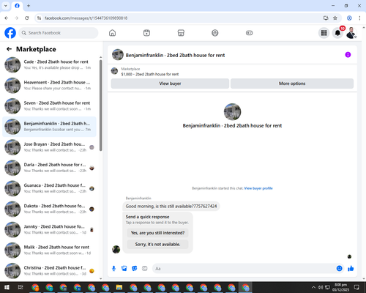Send a voice clip microphone icon
Image resolution: width=366 pixels, height=293 pixels.
point(113,269)
